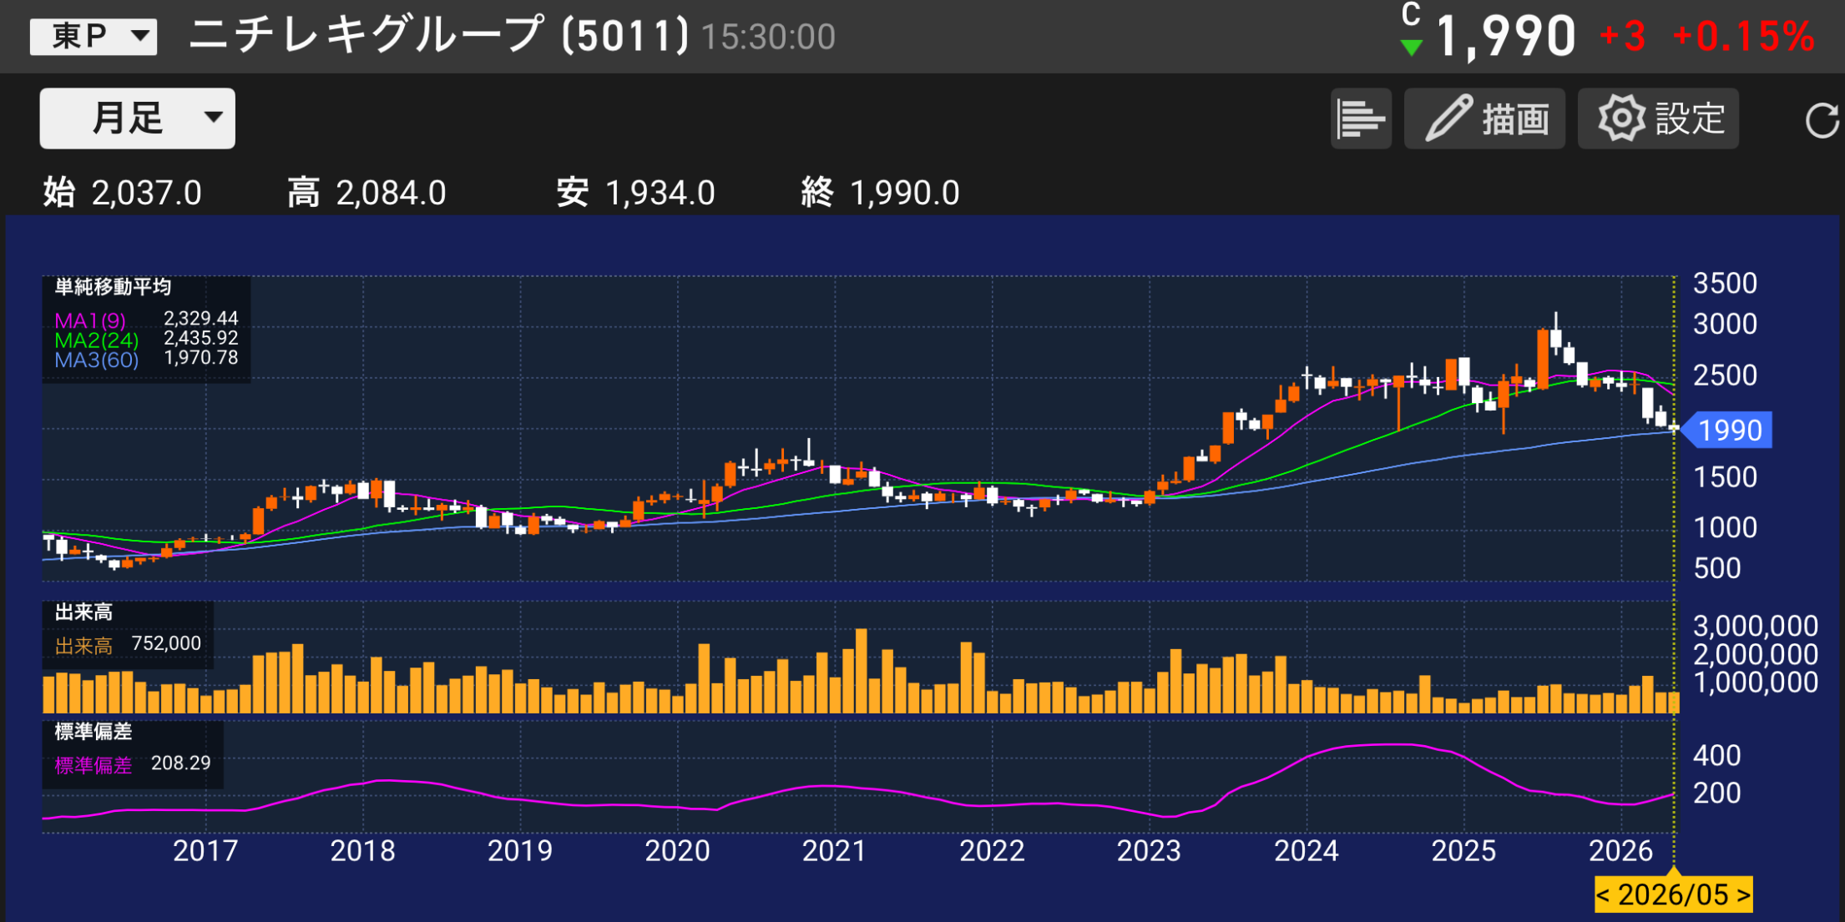The image size is (1845, 922).
Task: Click the large 1,990 current price
Action: [x=1505, y=37]
